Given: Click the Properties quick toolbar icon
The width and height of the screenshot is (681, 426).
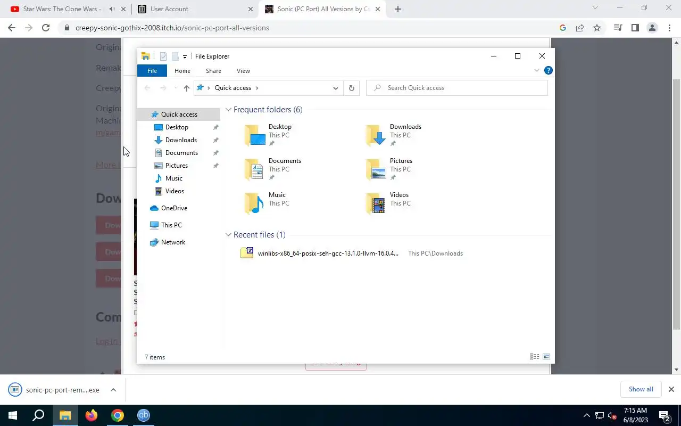Looking at the screenshot, I should click(163, 56).
